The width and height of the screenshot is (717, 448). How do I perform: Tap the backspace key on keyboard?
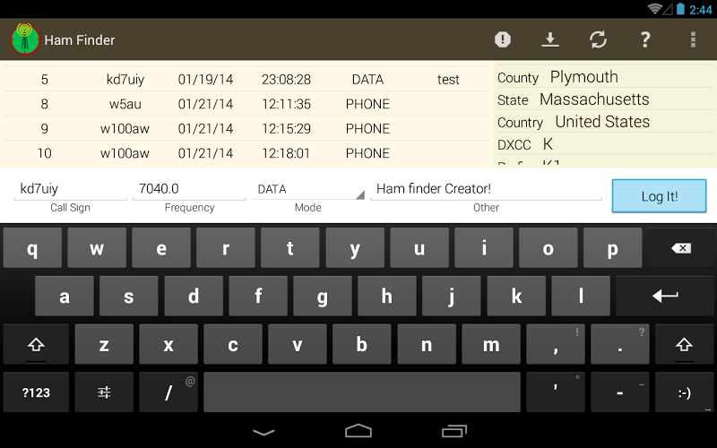[681, 248]
